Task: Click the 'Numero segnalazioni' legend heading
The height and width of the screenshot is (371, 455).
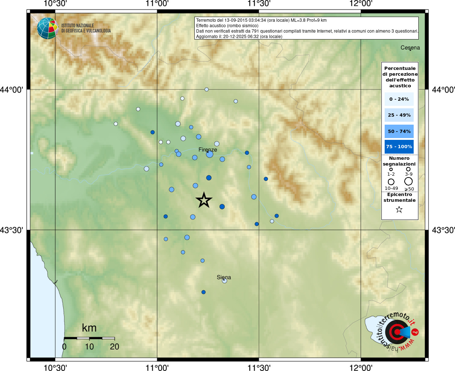Action: tap(399, 161)
